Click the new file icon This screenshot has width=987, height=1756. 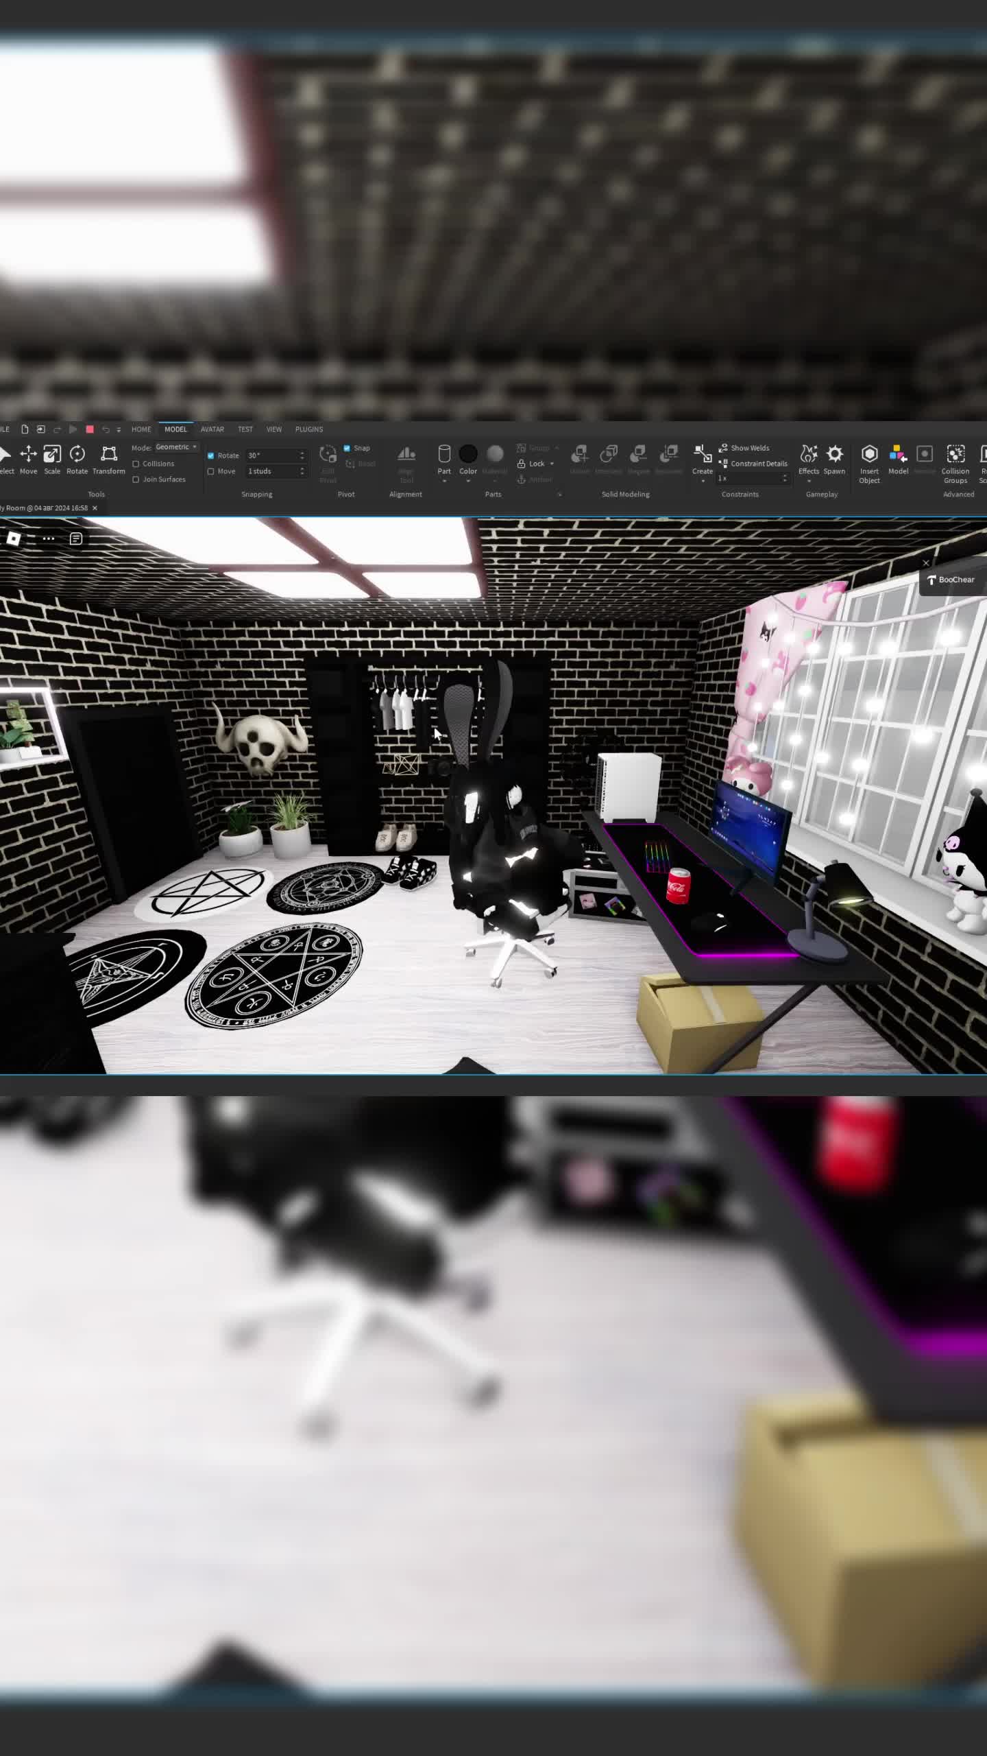[x=25, y=429]
